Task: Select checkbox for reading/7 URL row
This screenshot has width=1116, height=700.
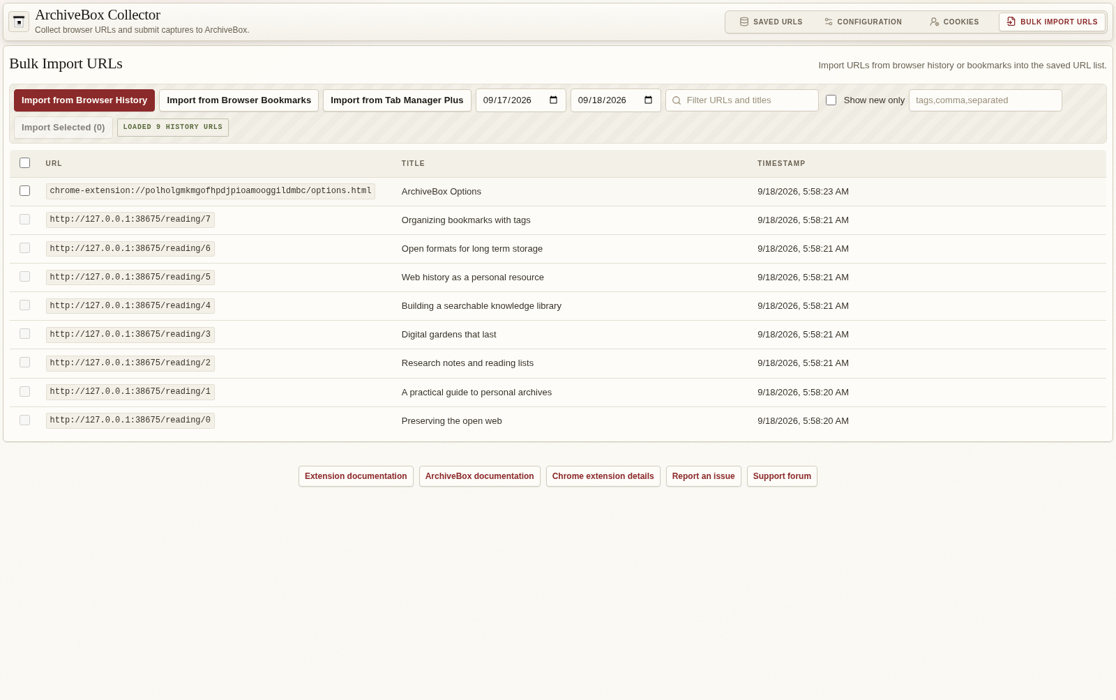Action: [x=25, y=219]
